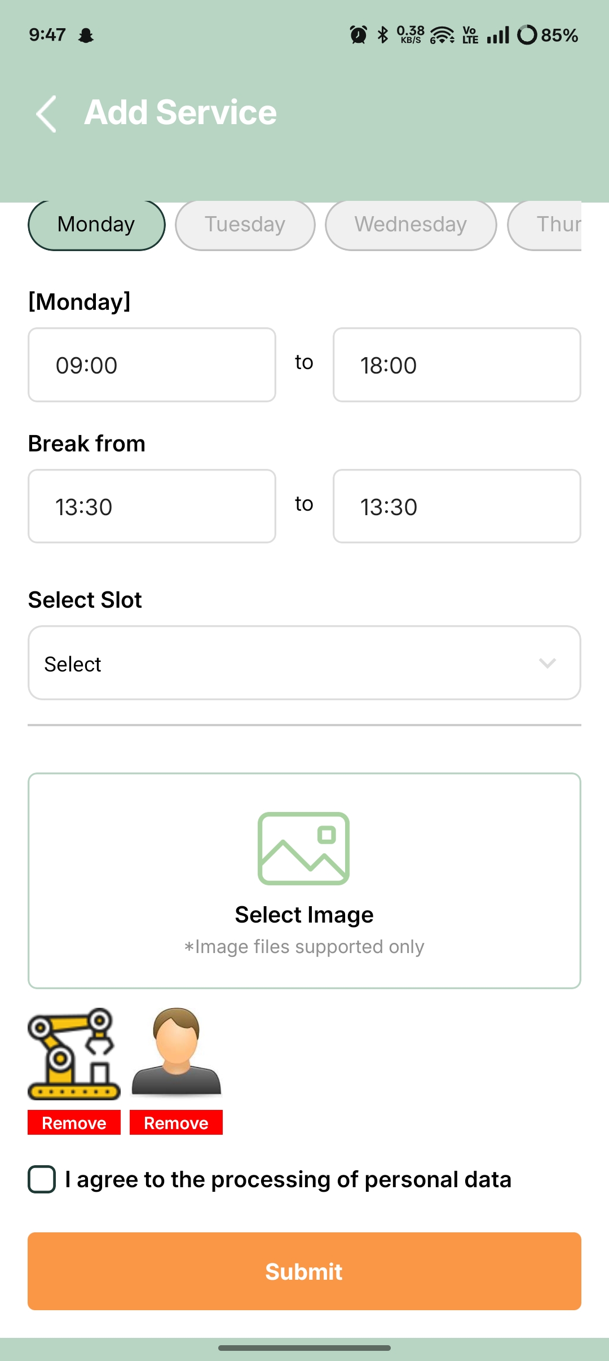Edit the 09:00 opening time field

tap(152, 365)
